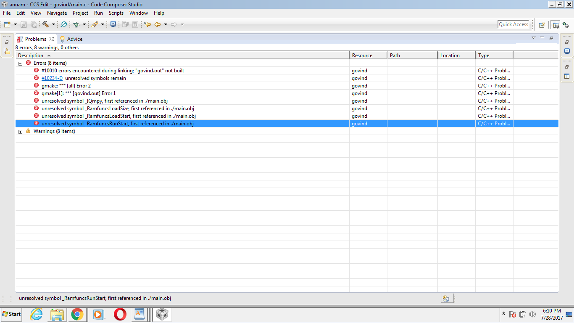
Task: Open Opera browser from the taskbar
Action: pyautogui.click(x=120, y=314)
